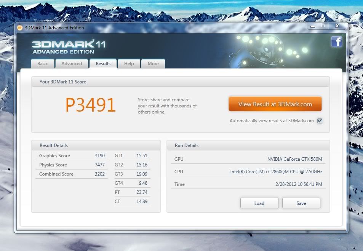Click the Physics Score value 7477

tap(100, 165)
